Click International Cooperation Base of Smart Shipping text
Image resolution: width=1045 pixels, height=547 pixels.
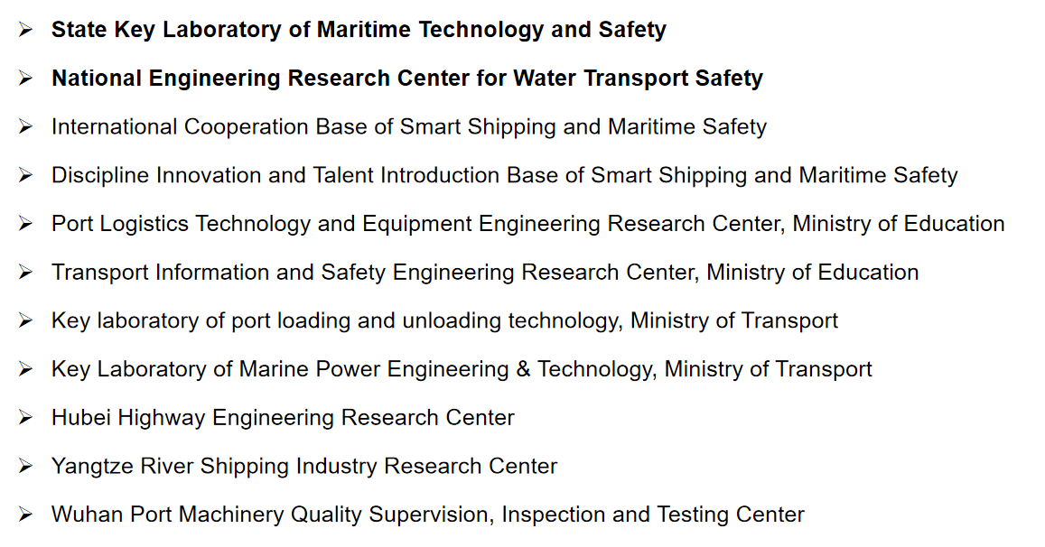(x=408, y=127)
